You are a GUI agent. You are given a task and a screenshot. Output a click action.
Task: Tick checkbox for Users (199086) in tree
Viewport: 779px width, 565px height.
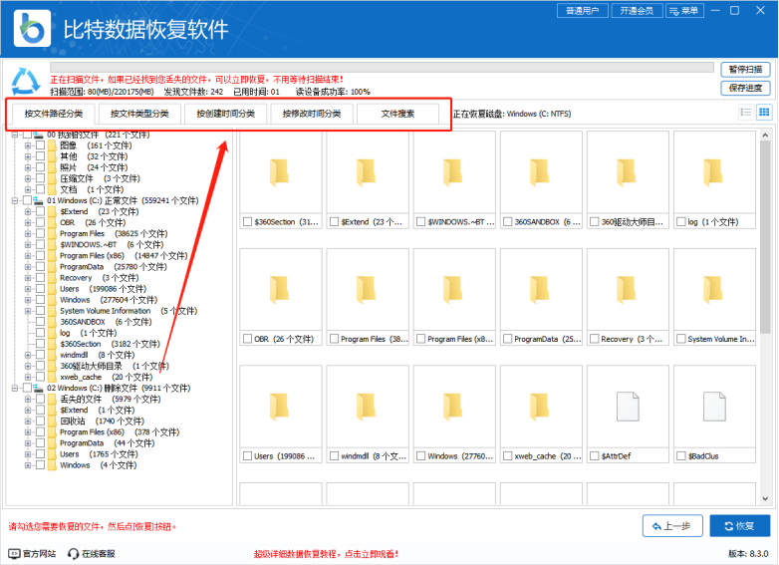click(x=40, y=289)
